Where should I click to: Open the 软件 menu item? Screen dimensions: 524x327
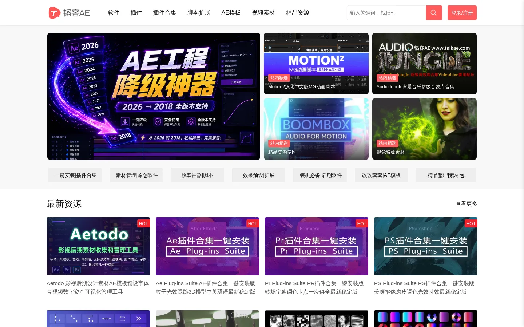(114, 13)
